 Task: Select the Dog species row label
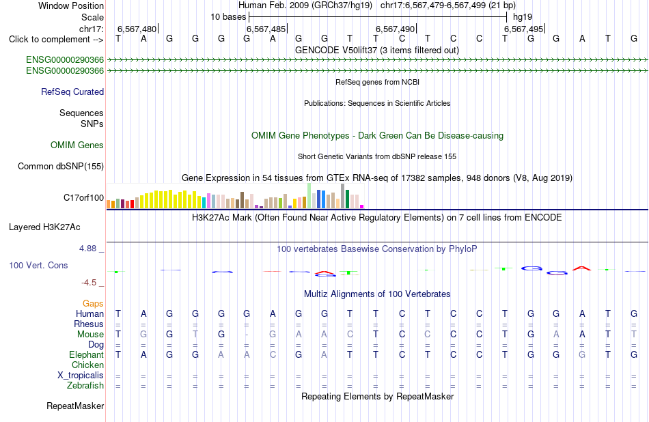tap(96, 345)
